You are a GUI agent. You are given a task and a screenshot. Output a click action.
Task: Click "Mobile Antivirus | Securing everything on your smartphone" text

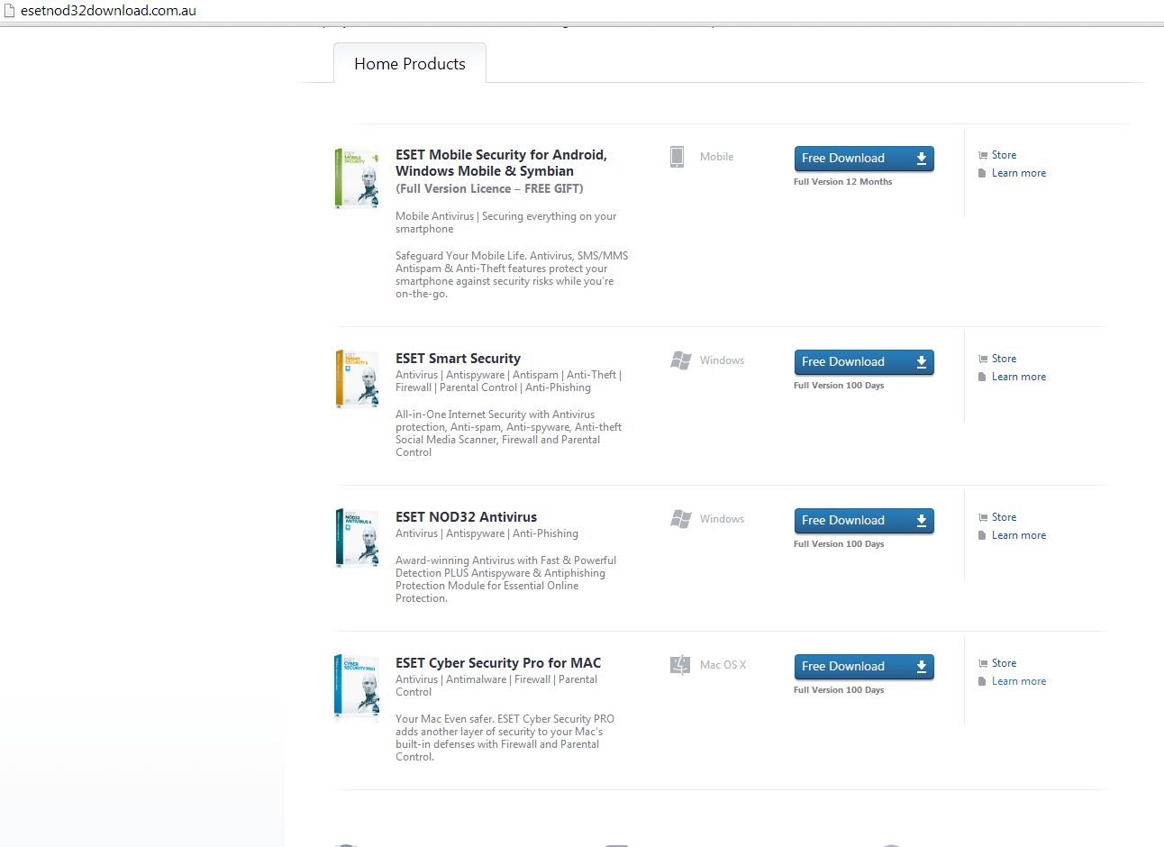pyautogui.click(x=506, y=223)
